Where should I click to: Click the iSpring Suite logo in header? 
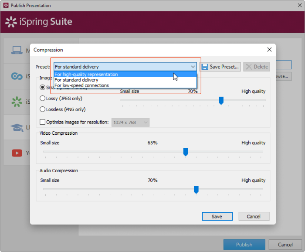pos(39,22)
